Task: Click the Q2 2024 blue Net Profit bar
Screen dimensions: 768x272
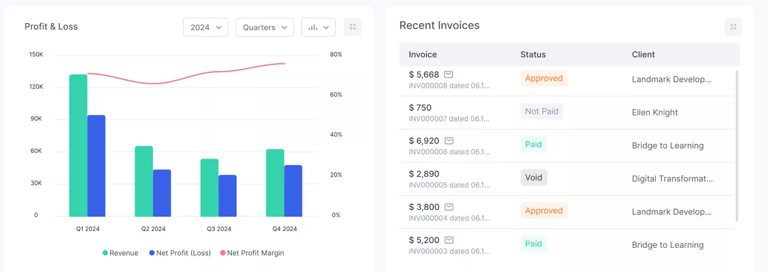Action: [162, 193]
